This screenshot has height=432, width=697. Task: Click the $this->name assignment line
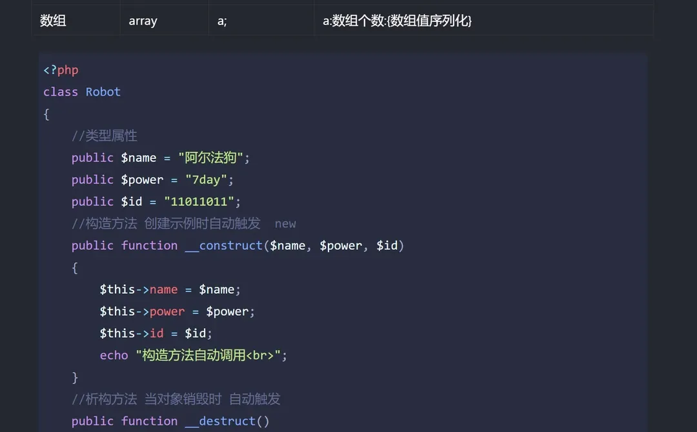point(169,289)
